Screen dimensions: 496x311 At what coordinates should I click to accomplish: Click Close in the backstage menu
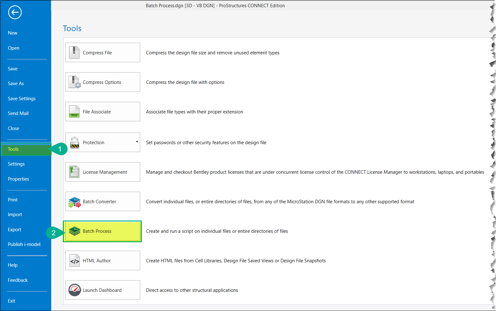[14, 128]
